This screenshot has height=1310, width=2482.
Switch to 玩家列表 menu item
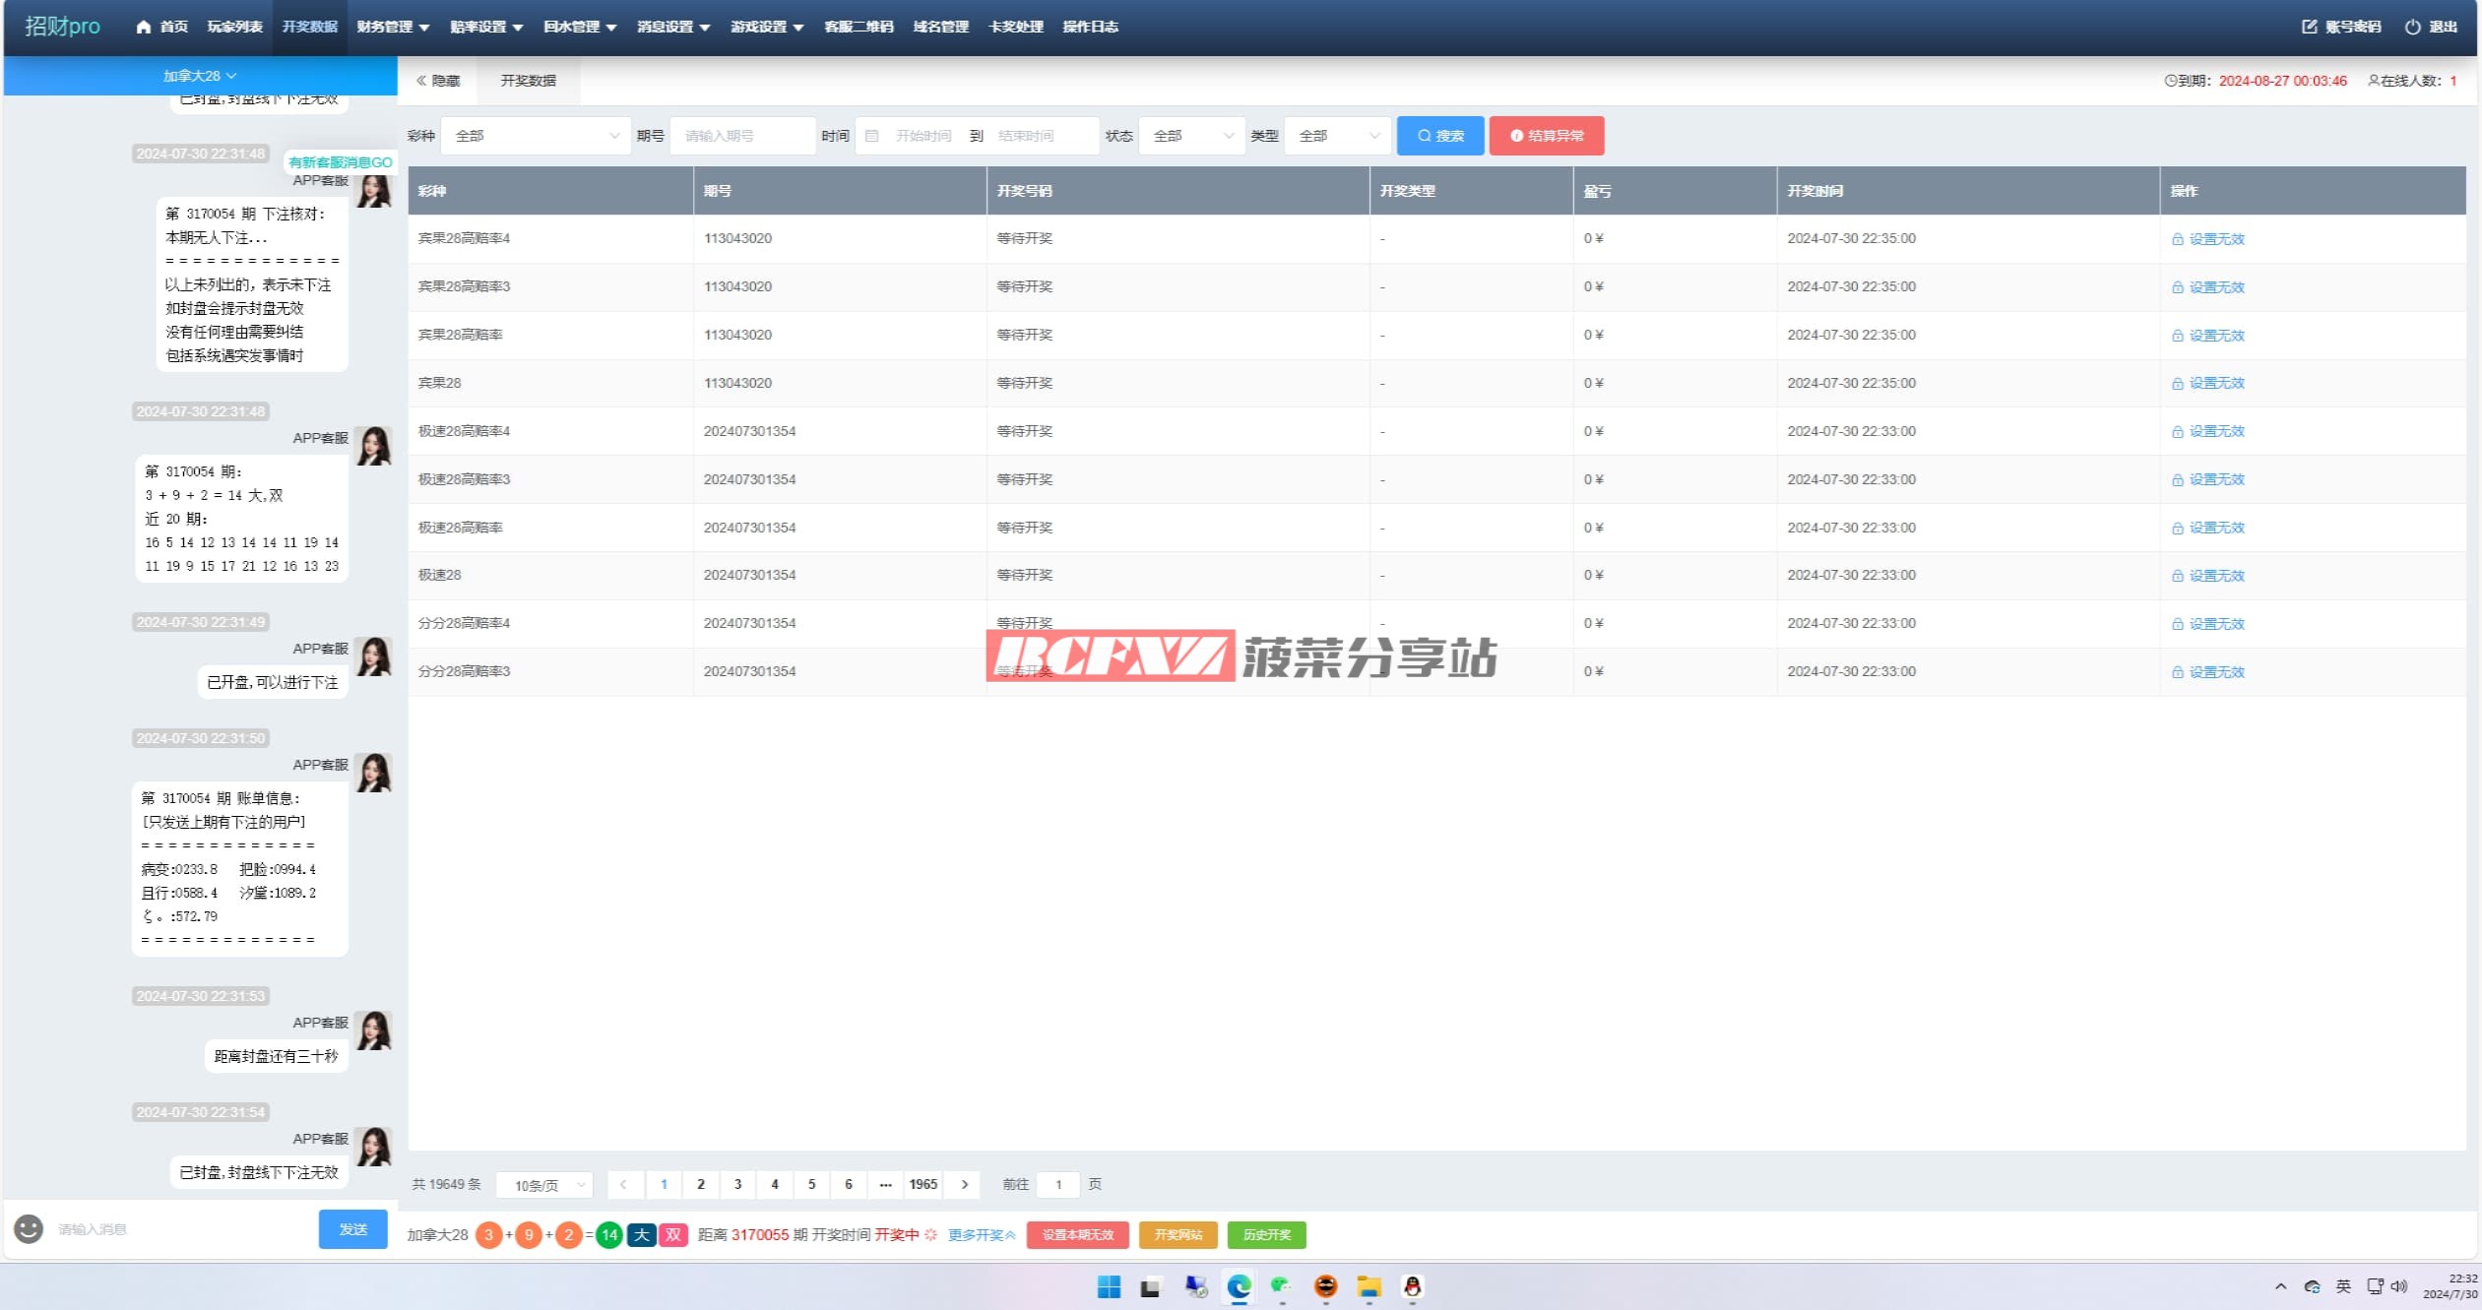pos(234,27)
